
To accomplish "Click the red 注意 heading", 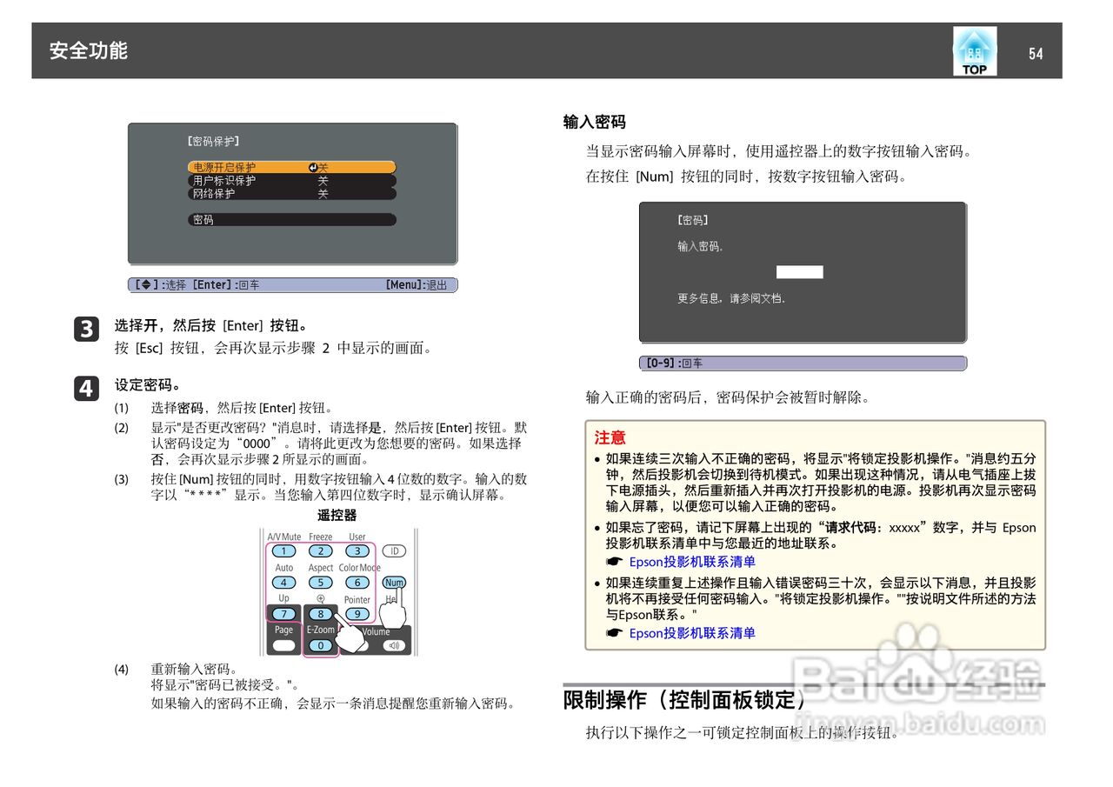I will tap(610, 437).
